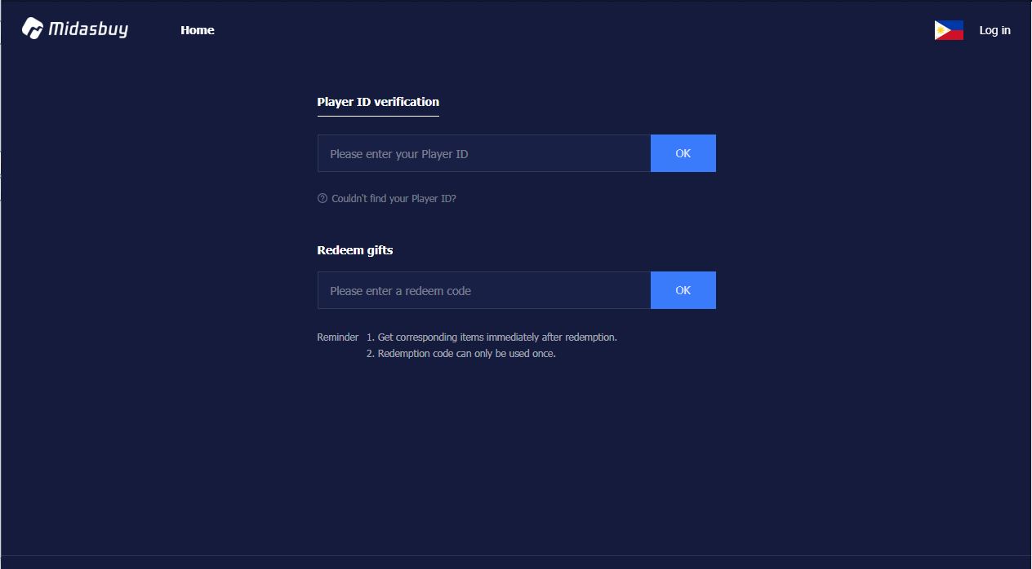Click the Log in link
This screenshot has height=569, width=1032.
click(994, 30)
